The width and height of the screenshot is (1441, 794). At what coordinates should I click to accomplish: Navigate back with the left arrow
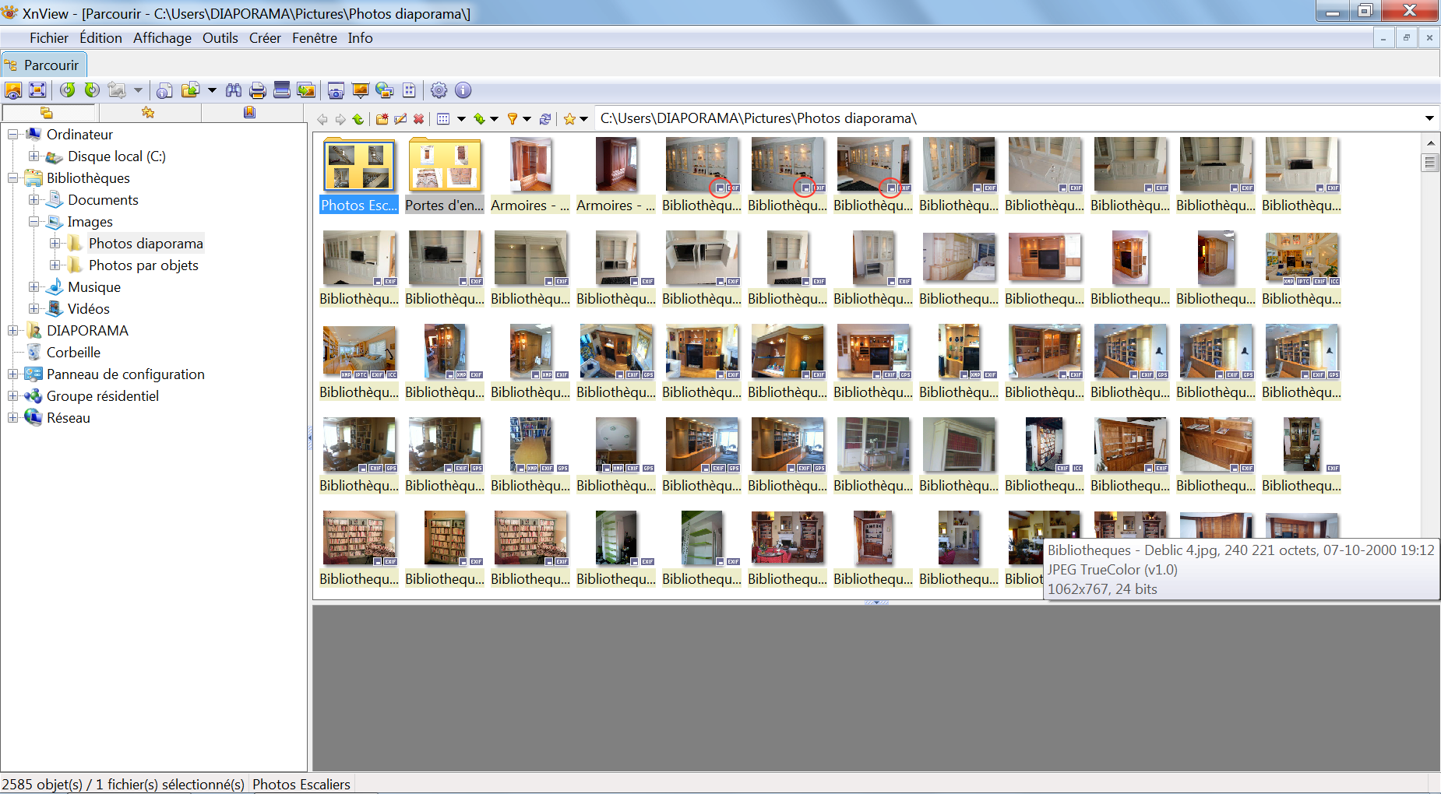point(322,119)
